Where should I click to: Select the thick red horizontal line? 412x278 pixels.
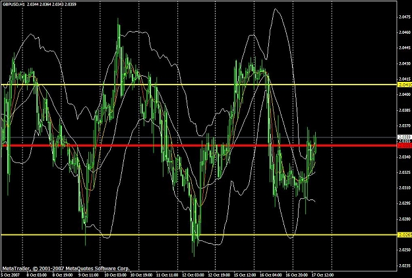(x=200, y=145)
